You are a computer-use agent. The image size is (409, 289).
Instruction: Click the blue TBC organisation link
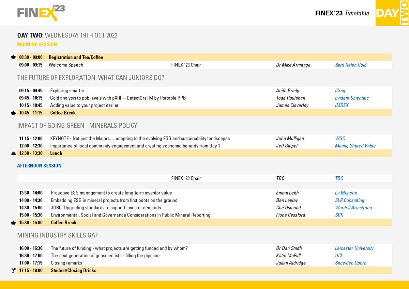point(339,178)
